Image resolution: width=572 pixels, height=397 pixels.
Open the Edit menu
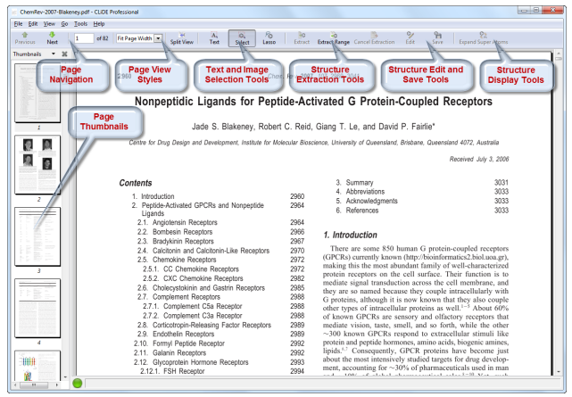pos(33,24)
